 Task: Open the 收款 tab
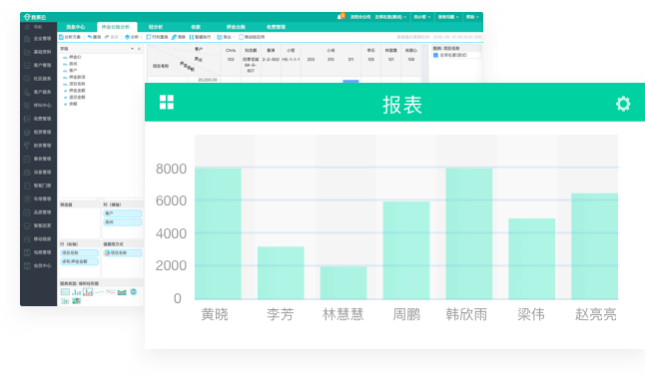pyautogui.click(x=196, y=27)
